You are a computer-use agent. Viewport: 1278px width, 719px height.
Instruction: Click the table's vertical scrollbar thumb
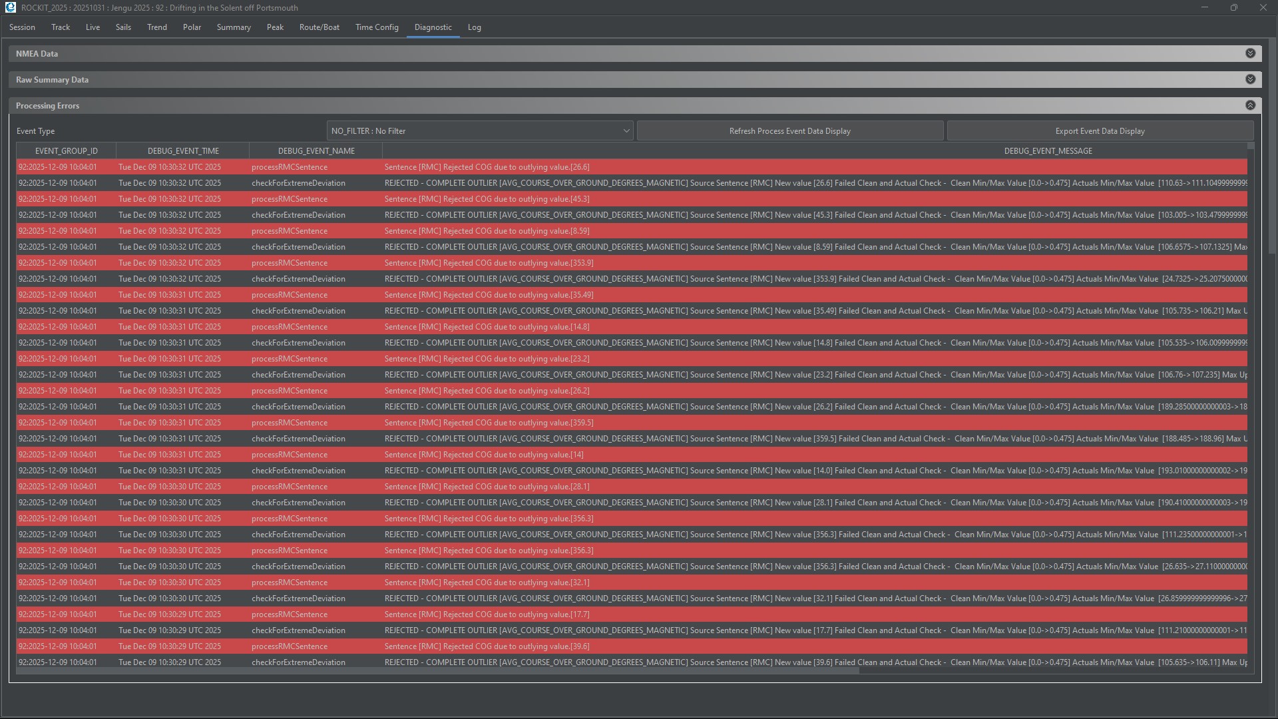(1251, 146)
